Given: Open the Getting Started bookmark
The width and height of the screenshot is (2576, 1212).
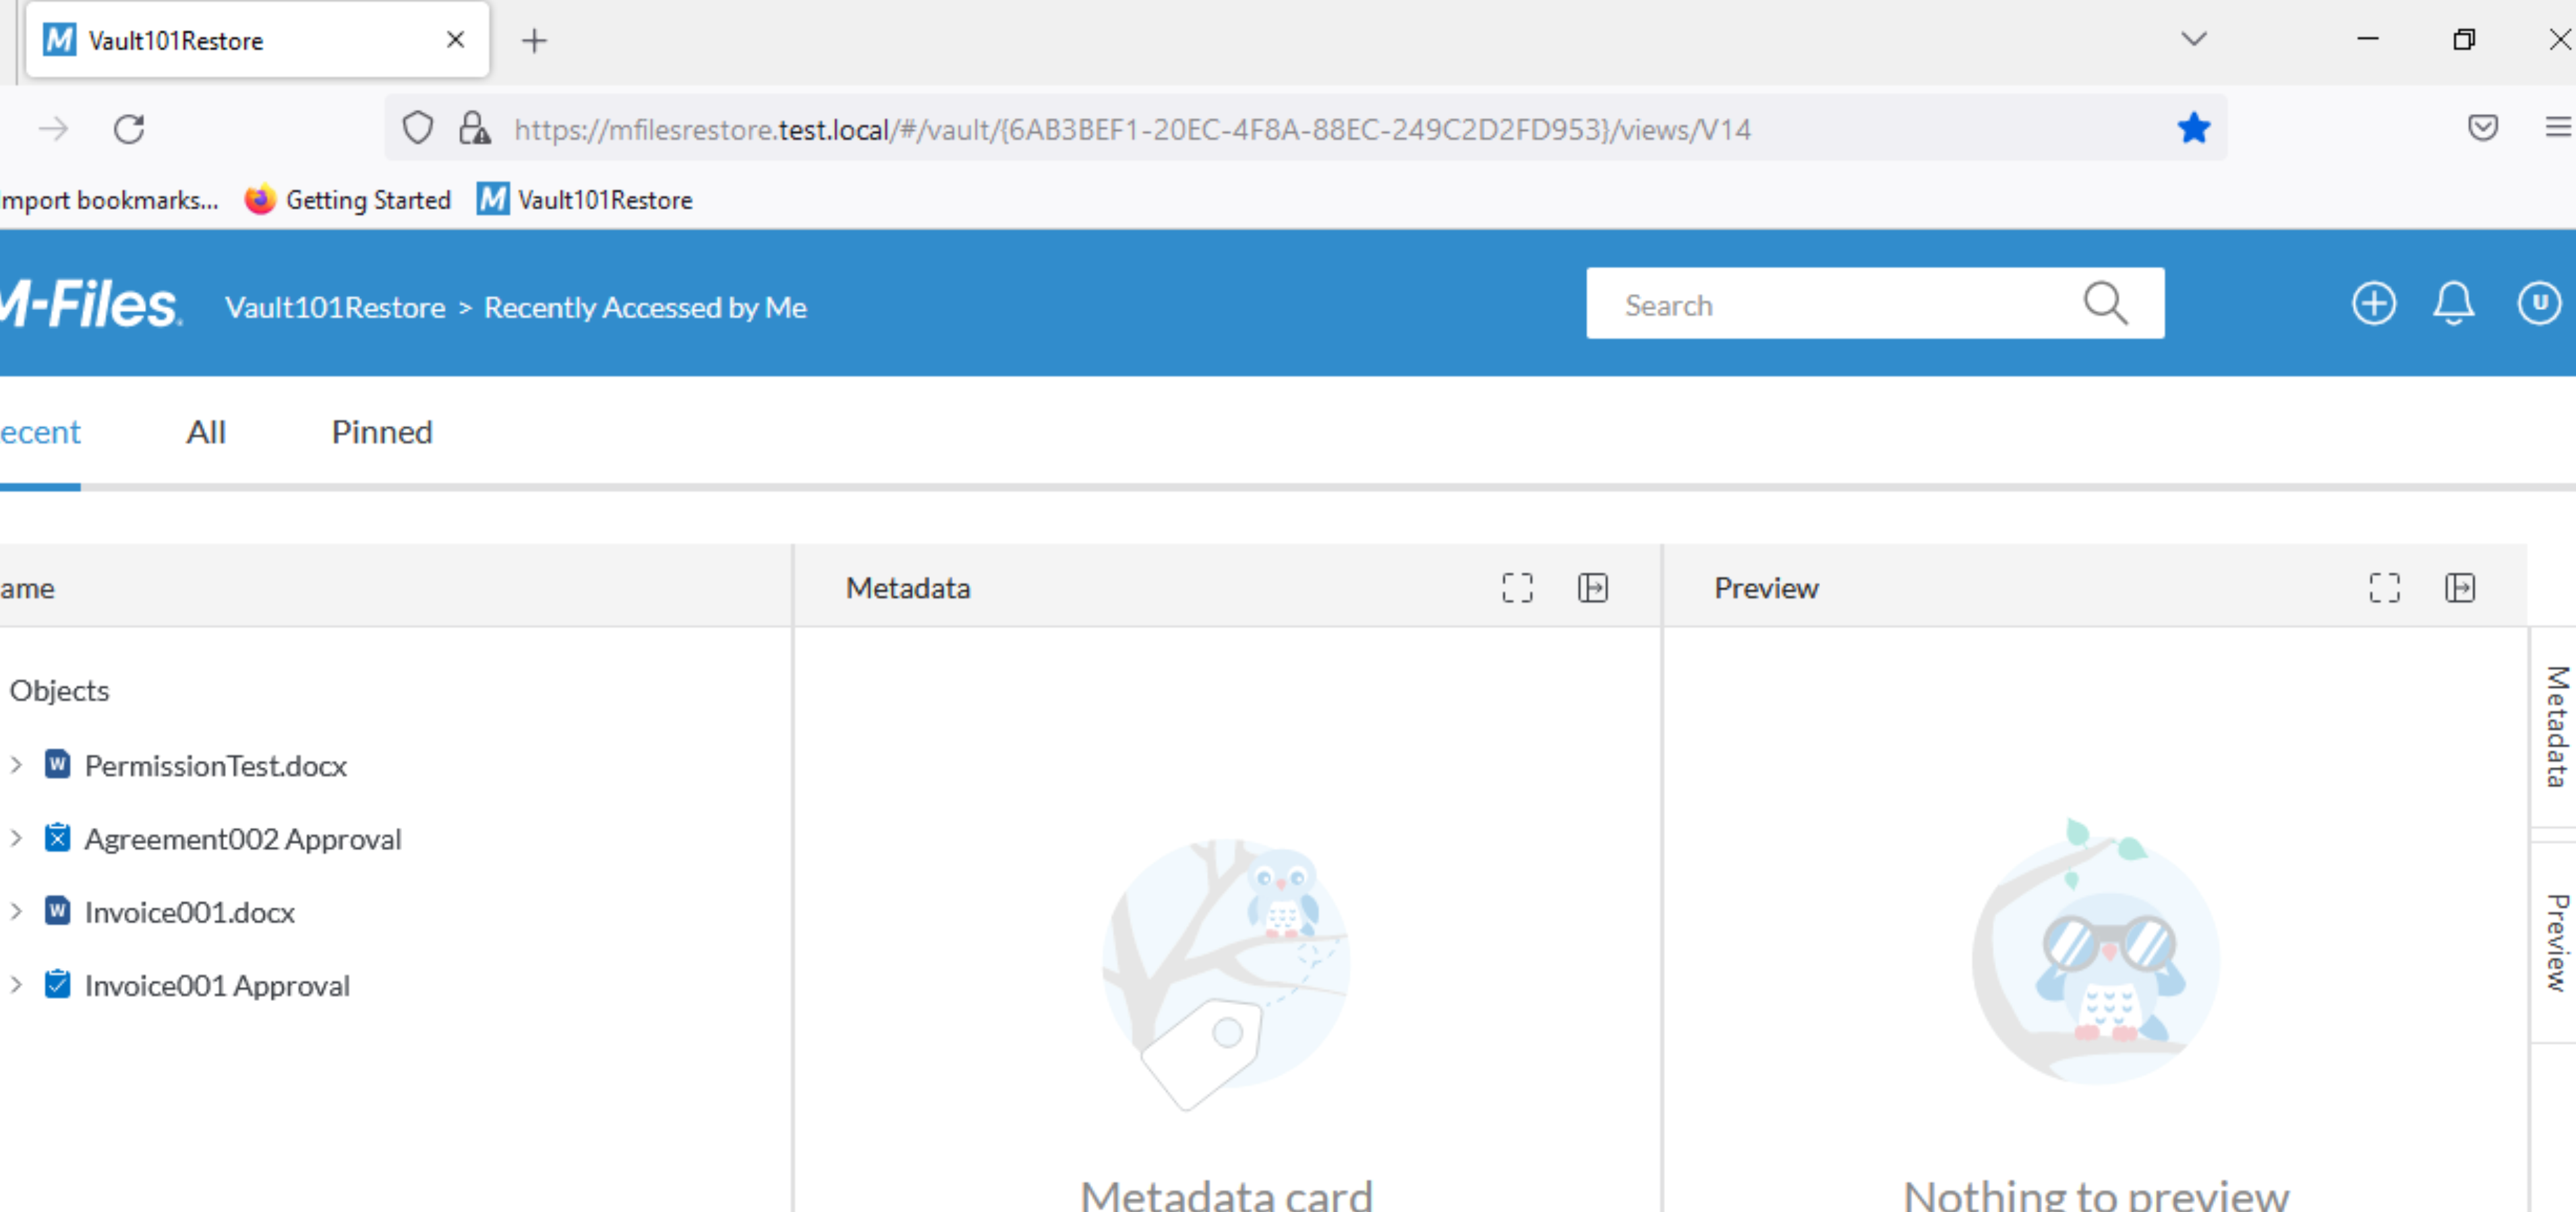Looking at the screenshot, I should point(348,200).
